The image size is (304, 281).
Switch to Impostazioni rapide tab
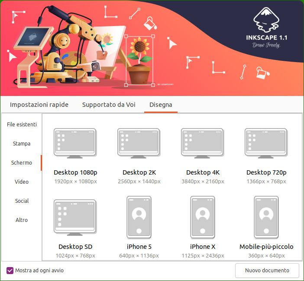39,105
